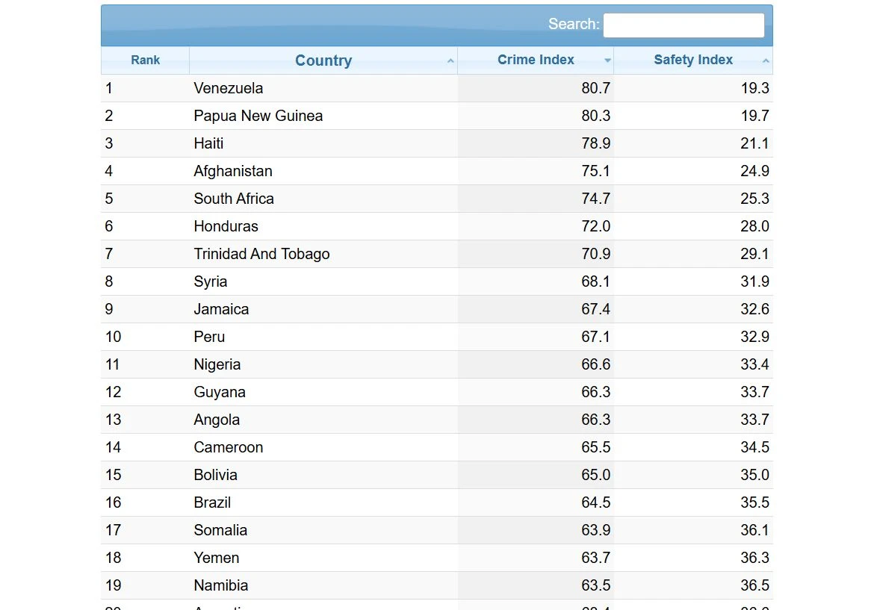Click the Country column sort arrow
This screenshot has height=610, width=880.
pyautogui.click(x=450, y=60)
